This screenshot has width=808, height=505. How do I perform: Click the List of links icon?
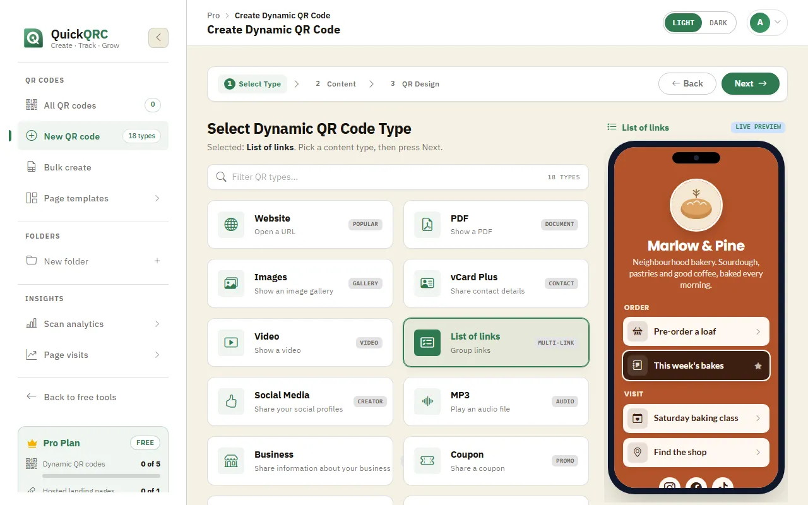coord(427,343)
